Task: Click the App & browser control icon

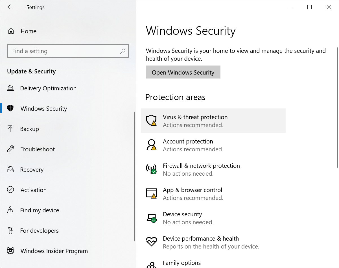Action: click(x=151, y=193)
